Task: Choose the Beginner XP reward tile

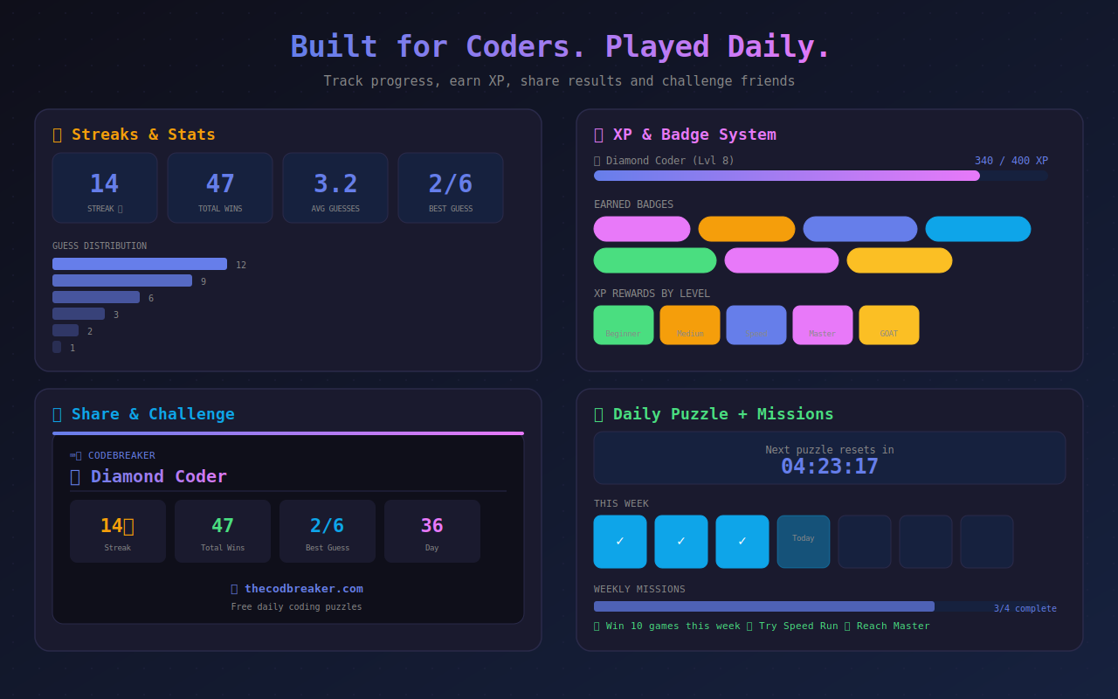Action: click(624, 325)
